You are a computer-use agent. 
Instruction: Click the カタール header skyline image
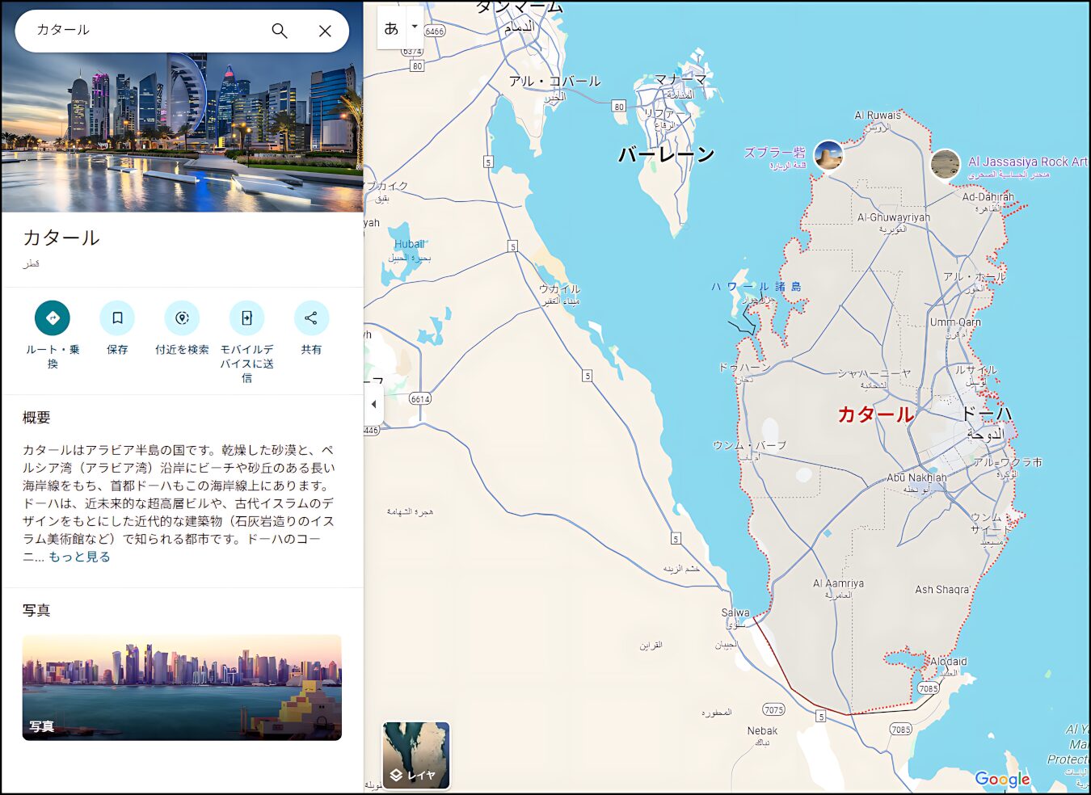pos(182,129)
